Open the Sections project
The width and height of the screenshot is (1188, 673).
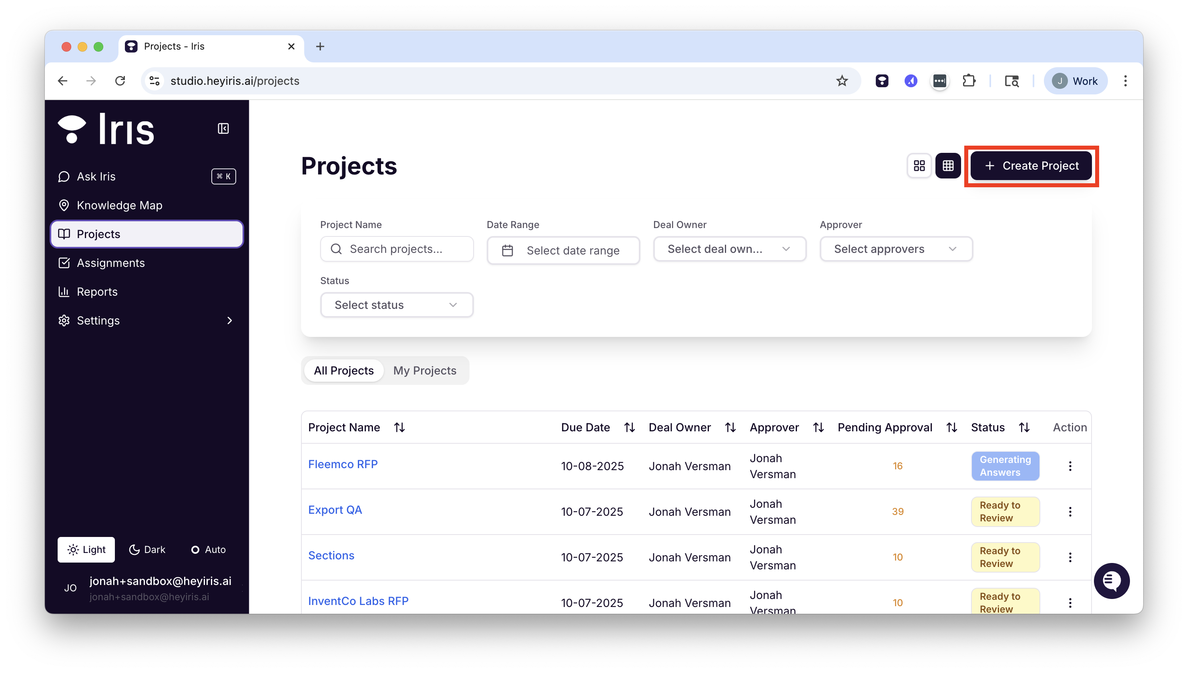click(x=331, y=556)
